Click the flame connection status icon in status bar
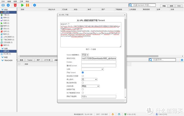 point(113,114)
